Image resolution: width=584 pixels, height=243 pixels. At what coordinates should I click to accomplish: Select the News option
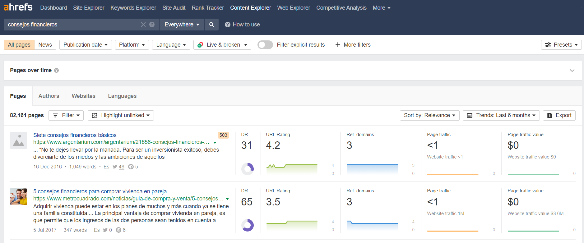click(x=45, y=45)
